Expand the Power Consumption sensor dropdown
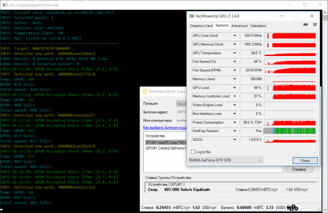This screenshot has width=328, height=213. (x=234, y=122)
